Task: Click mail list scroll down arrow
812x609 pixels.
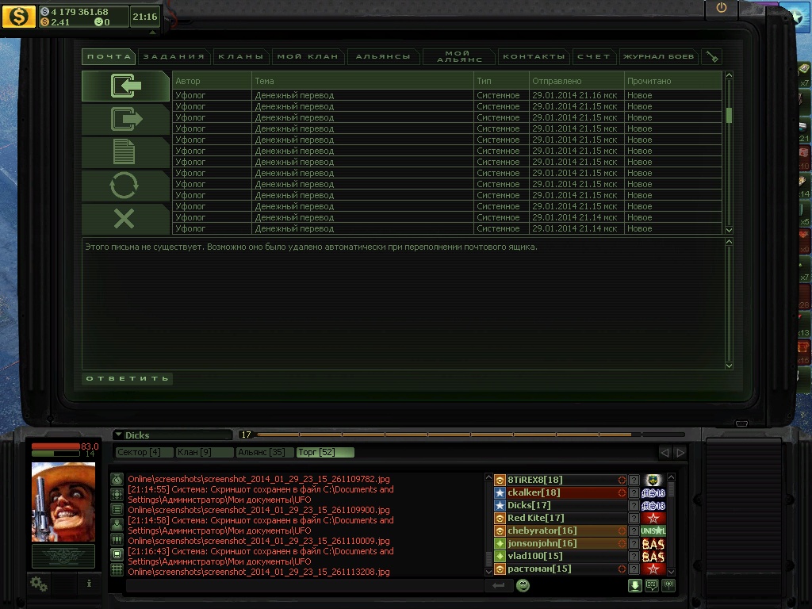Action: [730, 230]
